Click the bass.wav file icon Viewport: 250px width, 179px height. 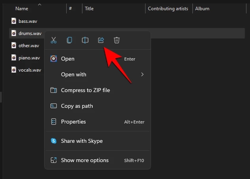coord(14,21)
